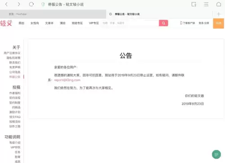Screen dimensions: 225x163
Task: Click the 你们的轻文娘 signature text
Action: click(x=194, y=96)
